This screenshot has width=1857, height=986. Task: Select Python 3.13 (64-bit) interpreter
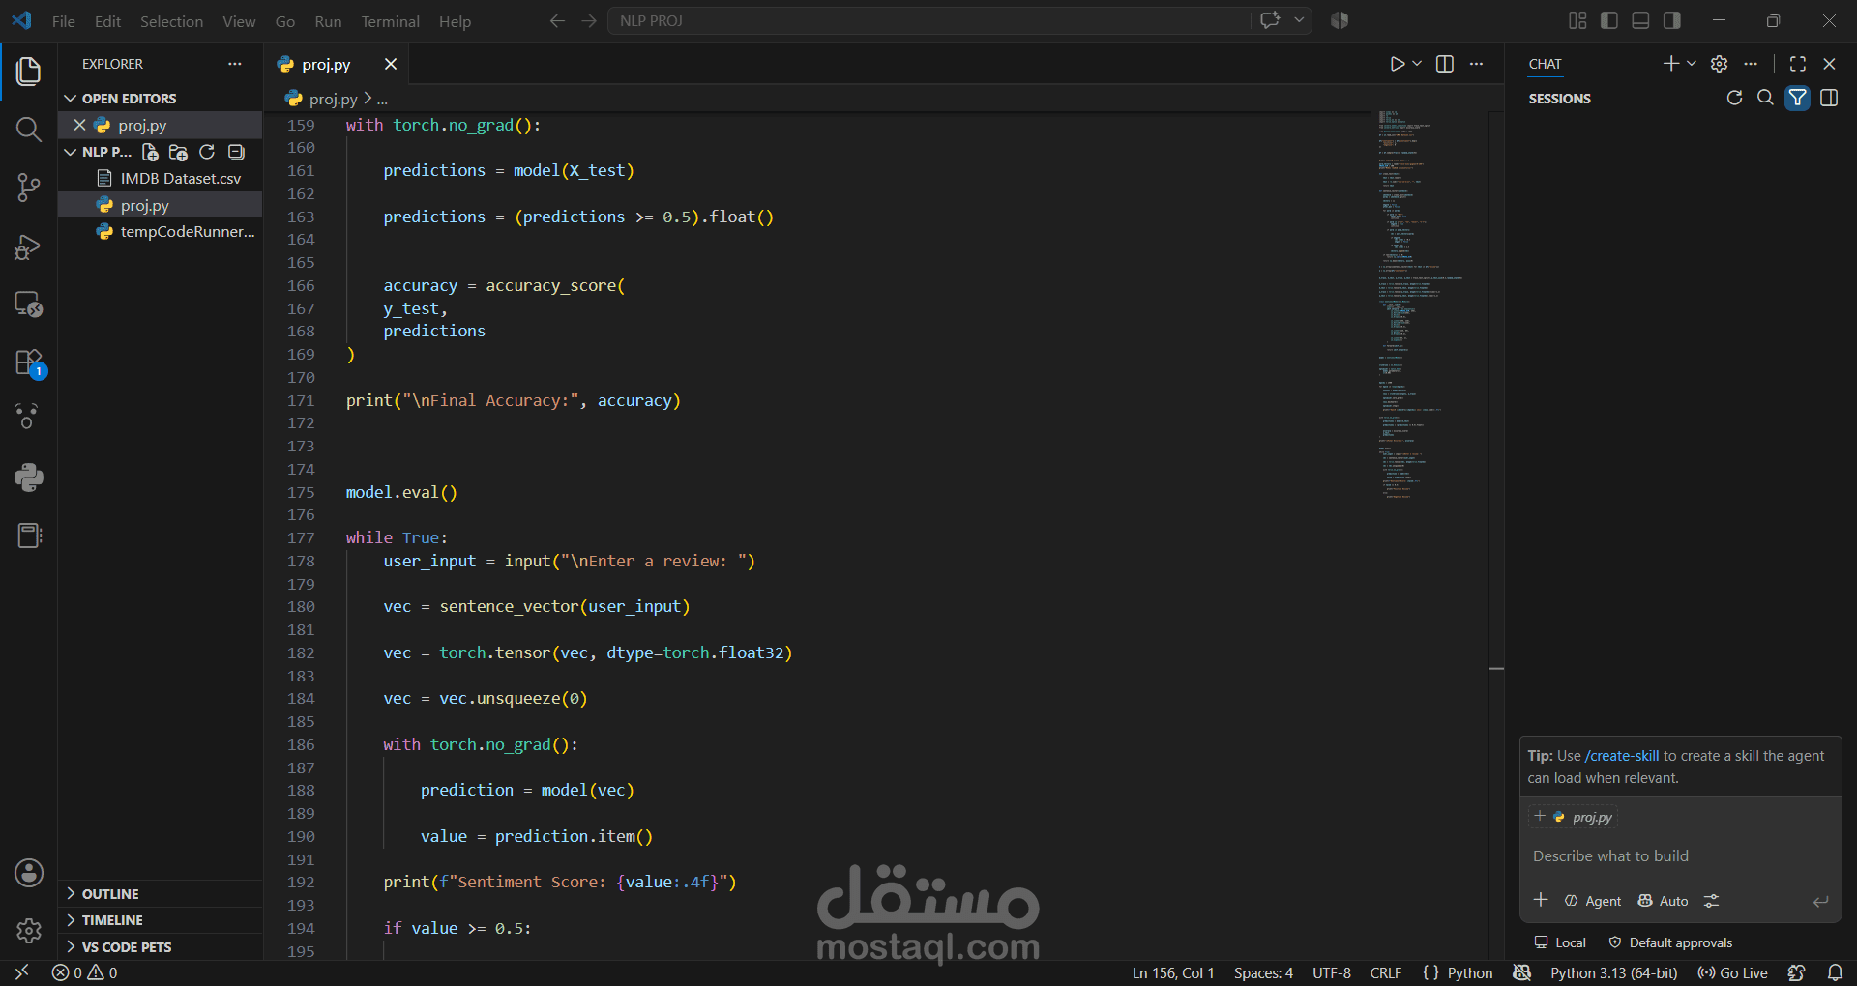tap(1613, 972)
